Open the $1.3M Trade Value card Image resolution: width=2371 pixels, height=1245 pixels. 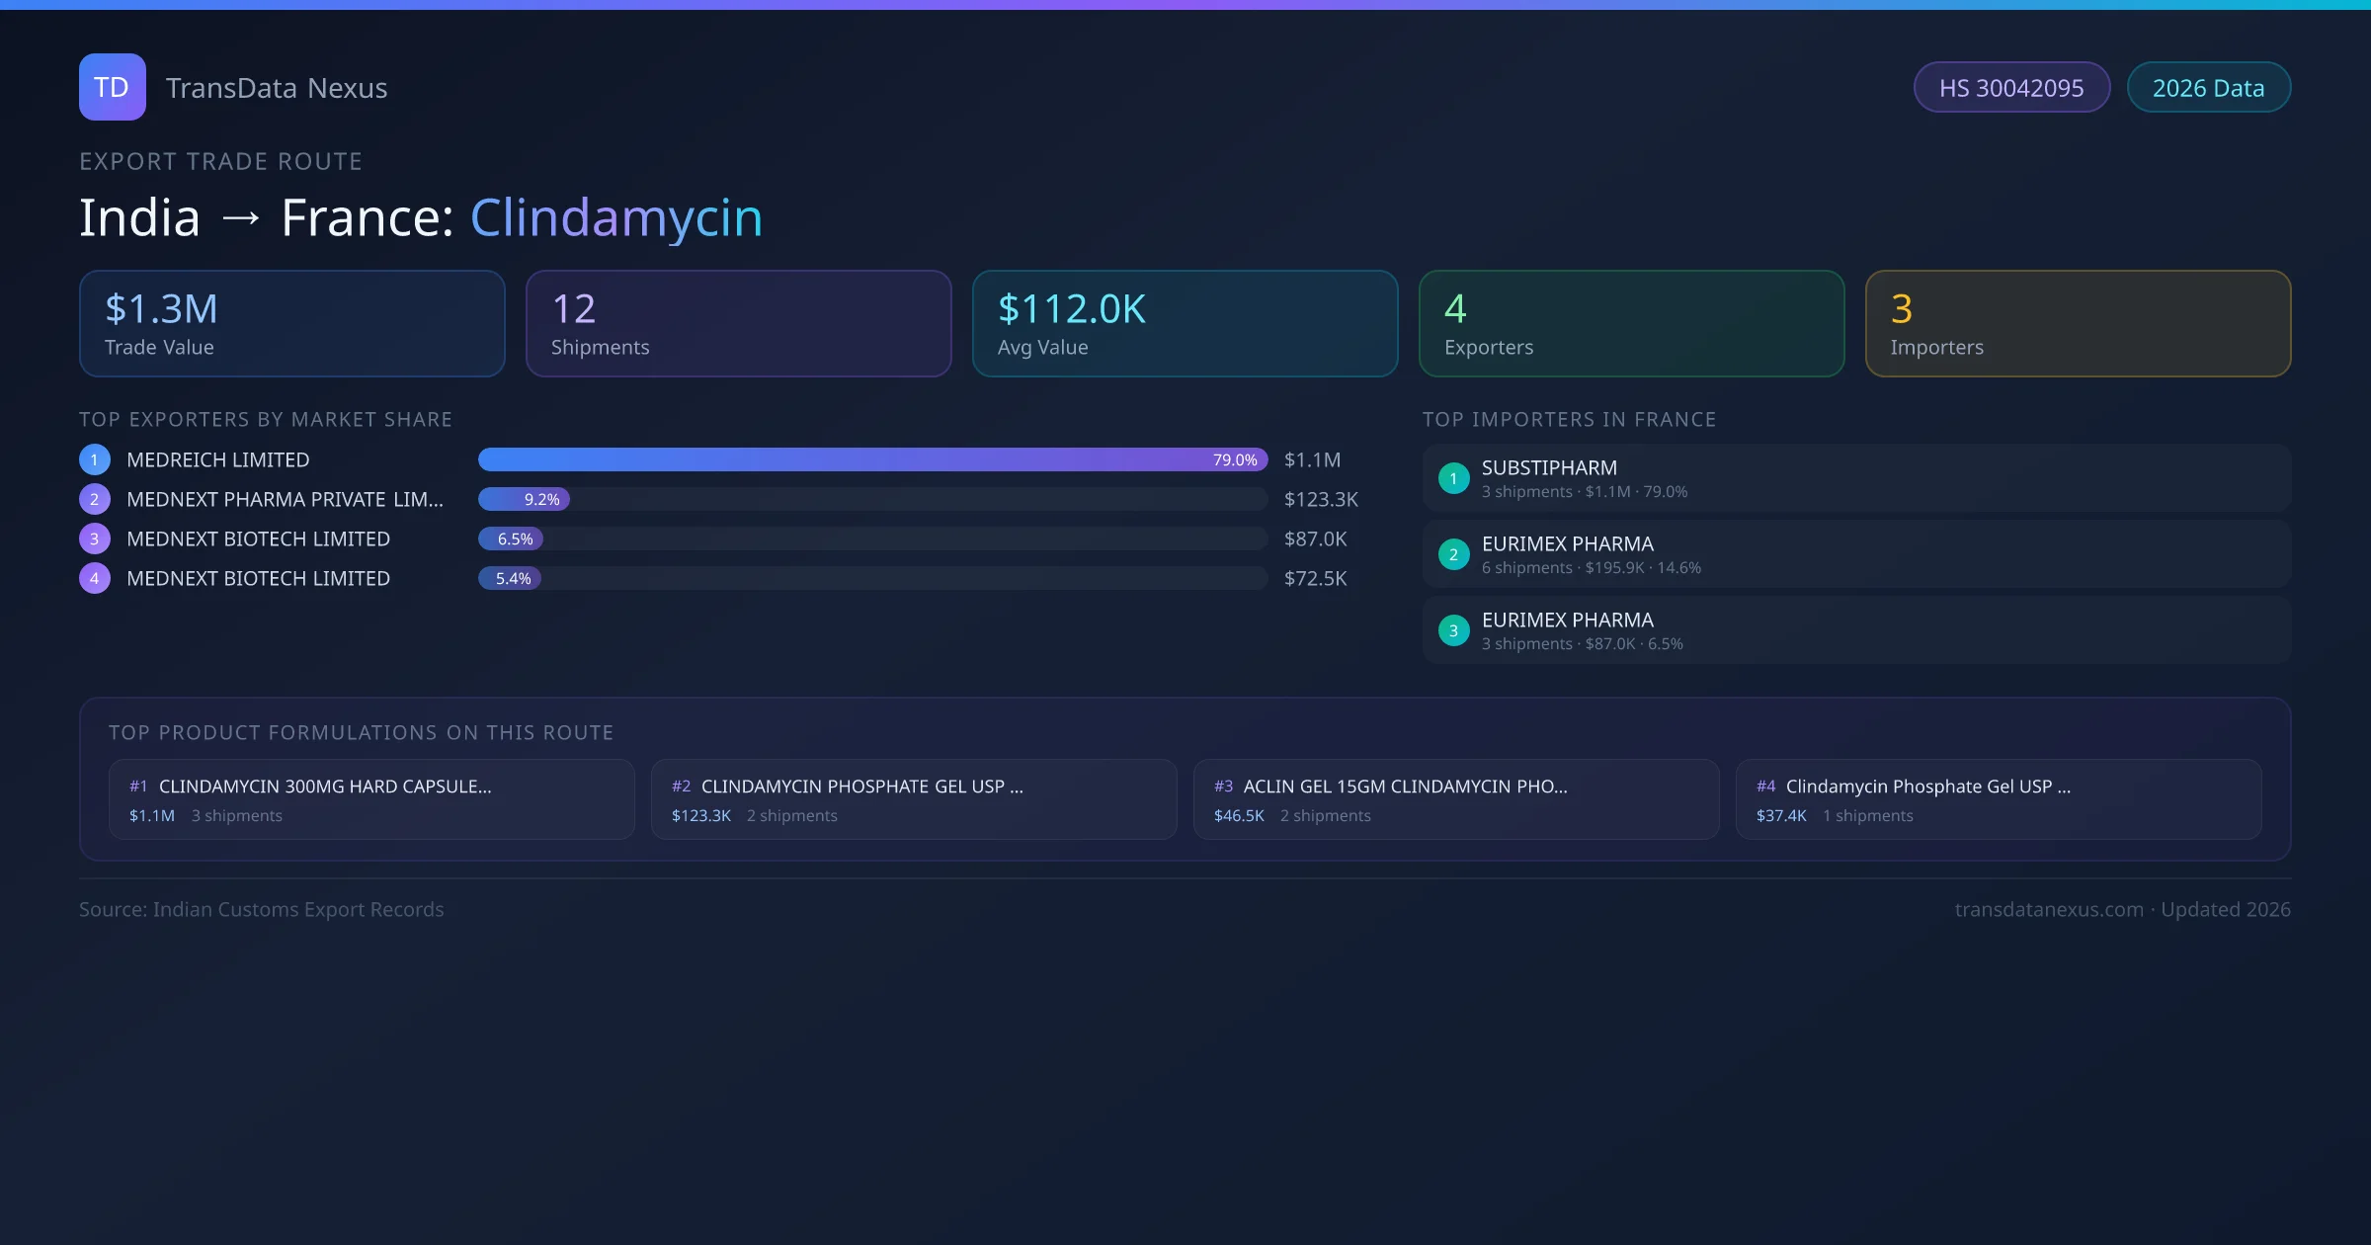point(291,324)
